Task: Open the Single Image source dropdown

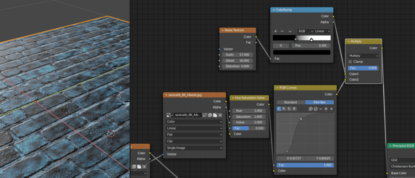Action: pos(195,148)
